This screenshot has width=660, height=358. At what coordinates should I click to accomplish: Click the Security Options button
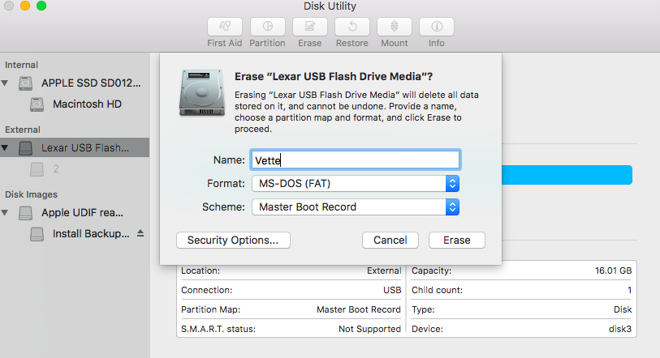pos(233,241)
